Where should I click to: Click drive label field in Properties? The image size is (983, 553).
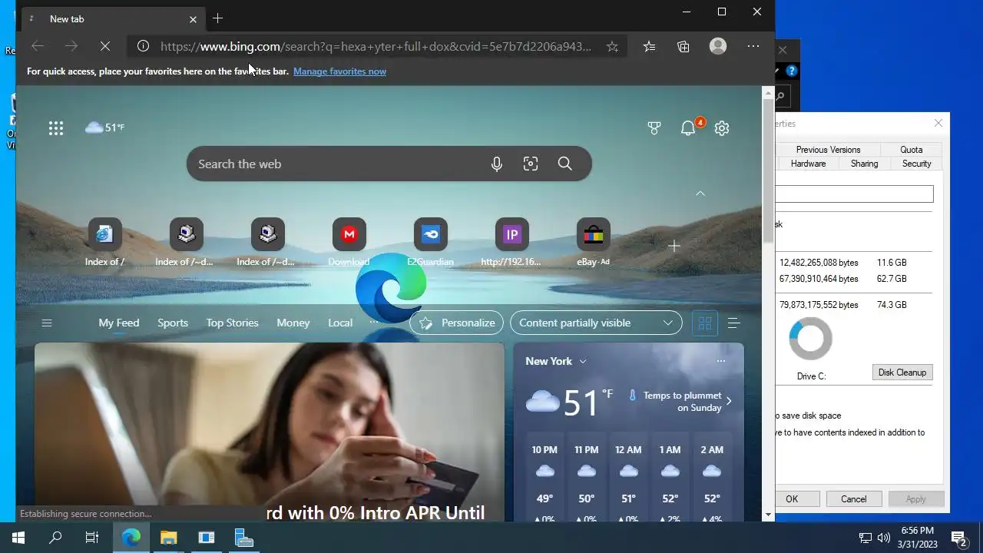854,194
